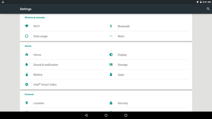Image resolution: width=212 pixels, height=119 pixels.
Task: Click the Display brightness icon
Action: 111,55
